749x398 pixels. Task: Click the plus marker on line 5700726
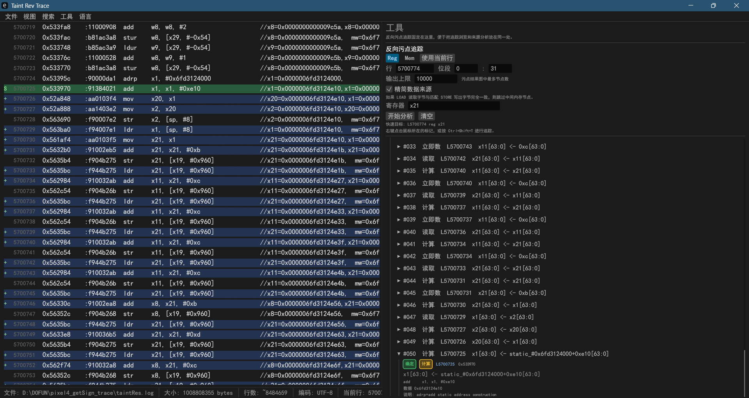pos(5,99)
